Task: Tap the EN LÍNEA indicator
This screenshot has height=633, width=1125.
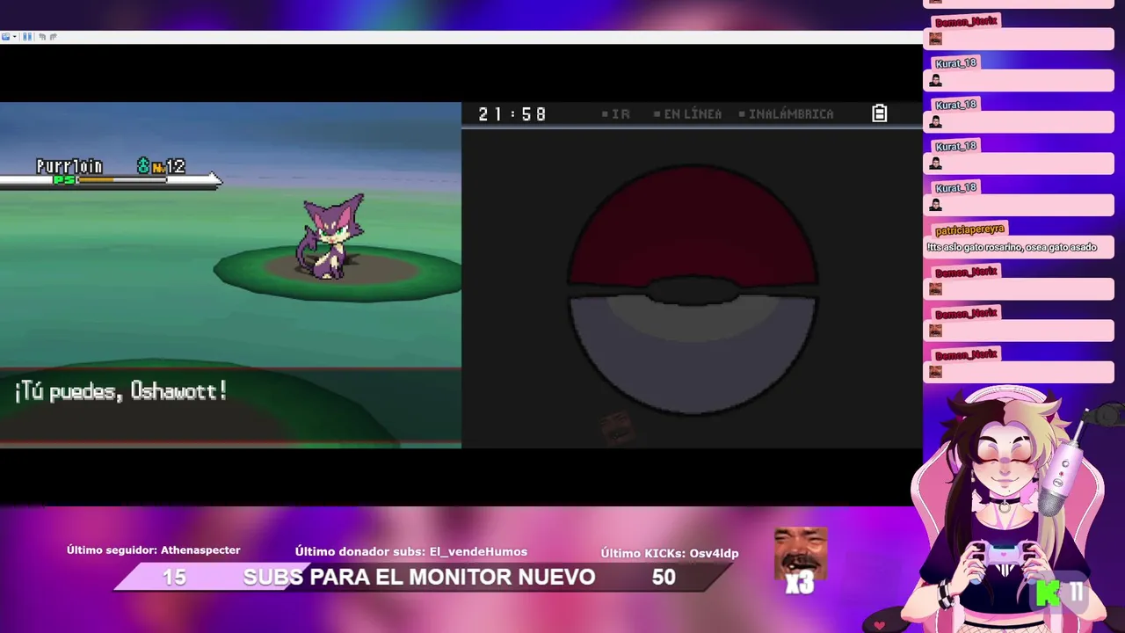Action: [687, 114]
